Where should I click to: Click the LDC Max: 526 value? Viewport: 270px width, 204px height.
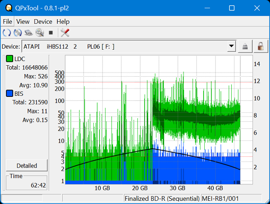coord(36,76)
